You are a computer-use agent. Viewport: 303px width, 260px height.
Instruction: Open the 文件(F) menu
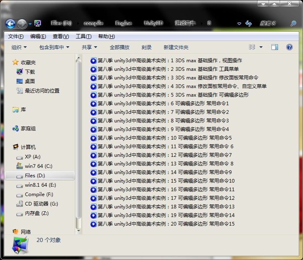16,36
